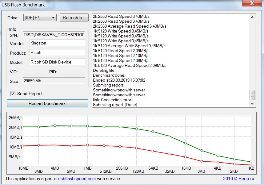Screen dimensions: 264x185
Task: Click the Vendor field showing Kingston
Action: (x=57, y=43)
